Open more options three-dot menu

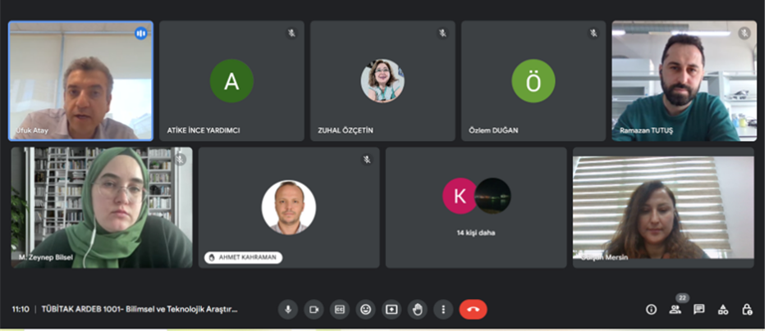(443, 310)
